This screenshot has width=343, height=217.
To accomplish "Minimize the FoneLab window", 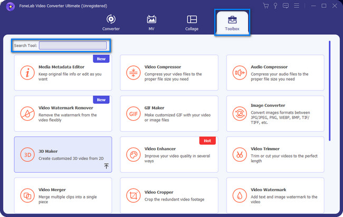I will pyautogui.click(x=313, y=6).
